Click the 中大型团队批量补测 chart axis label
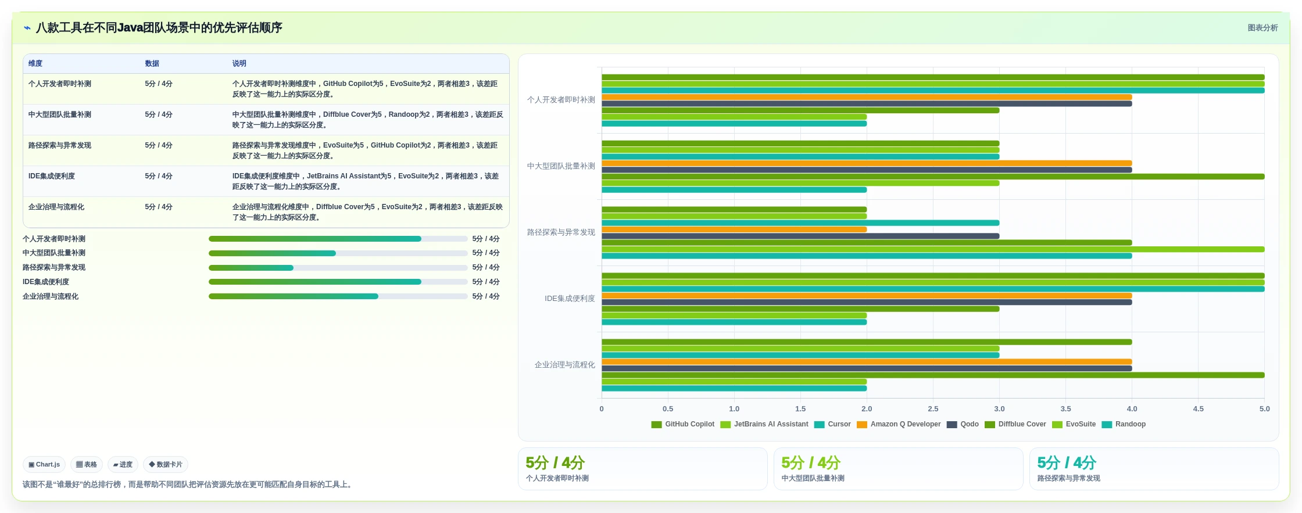The height and width of the screenshot is (513, 1302). pos(561,166)
